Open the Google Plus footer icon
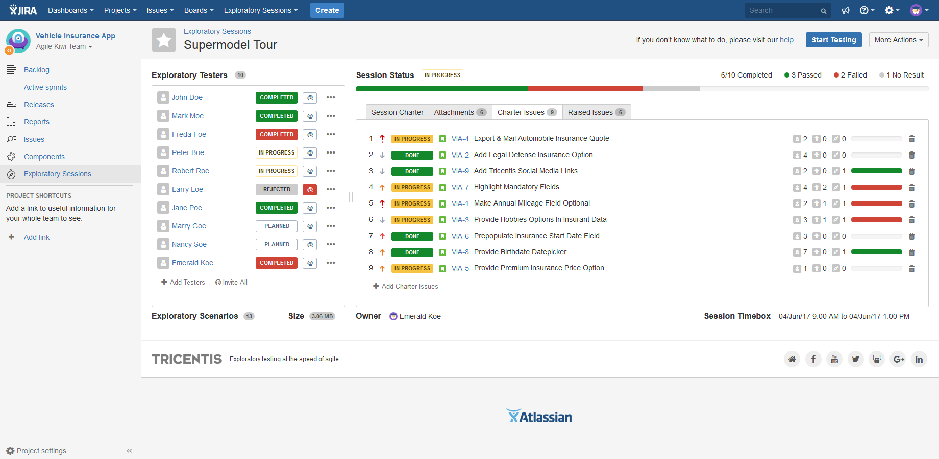The height and width of the screenshot is (459, 939). click(x=898, y=359)
